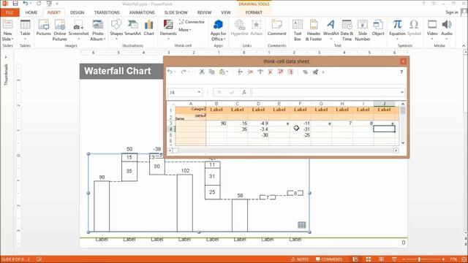Switch to Slide Sorter view
Viewport: 468px width, 263px height.
click(x=369, y=259)
